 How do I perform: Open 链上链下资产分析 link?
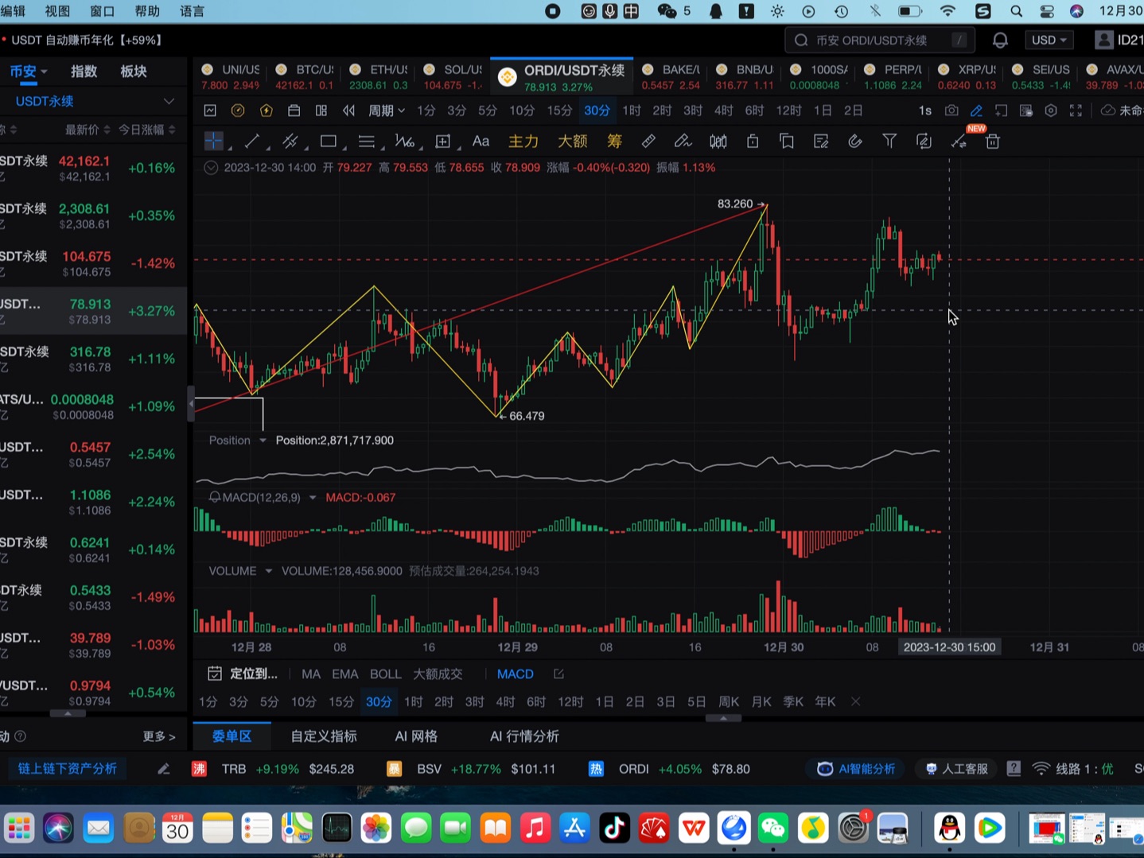click(68, 769)
